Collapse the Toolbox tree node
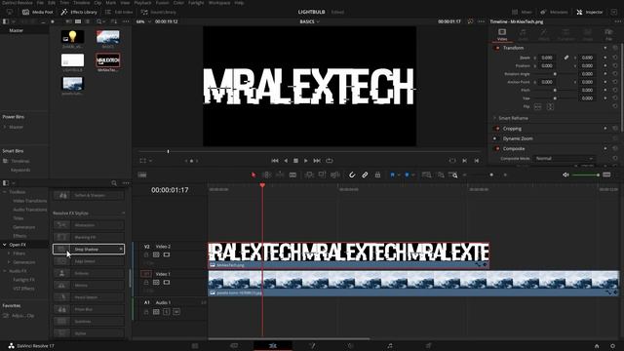 [x=4, y=192]
